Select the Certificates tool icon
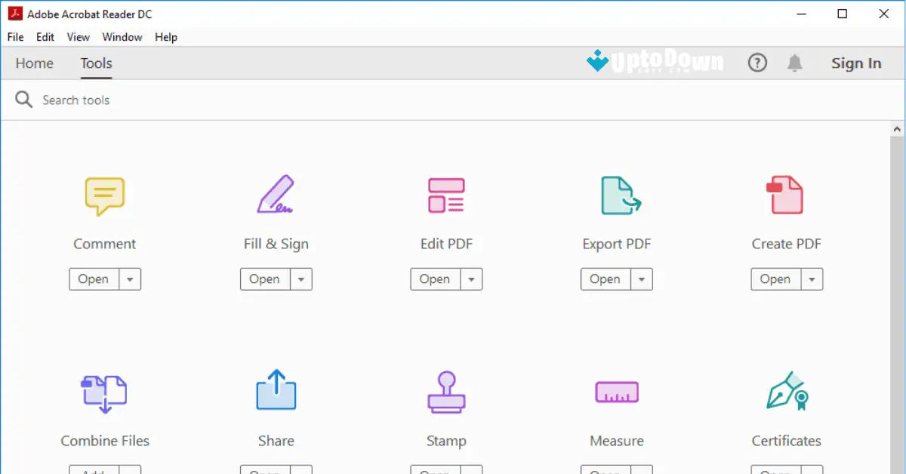Viewport: 906px width, 474px height. pos(787,391)
